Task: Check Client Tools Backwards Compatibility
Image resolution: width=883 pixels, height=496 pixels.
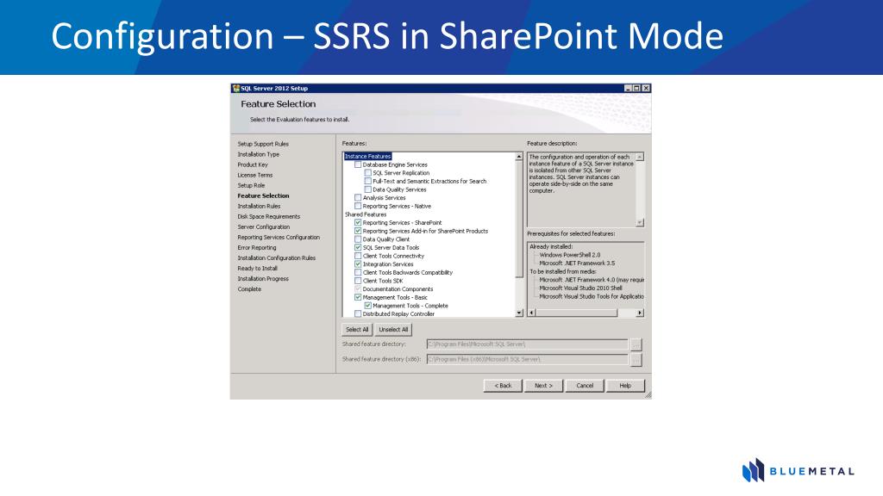Action: pos(358,272)
